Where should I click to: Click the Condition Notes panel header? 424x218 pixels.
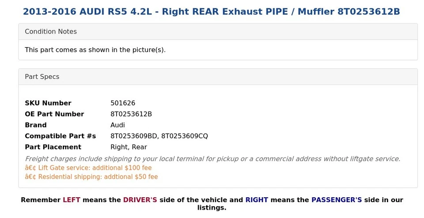pos(51,32)
